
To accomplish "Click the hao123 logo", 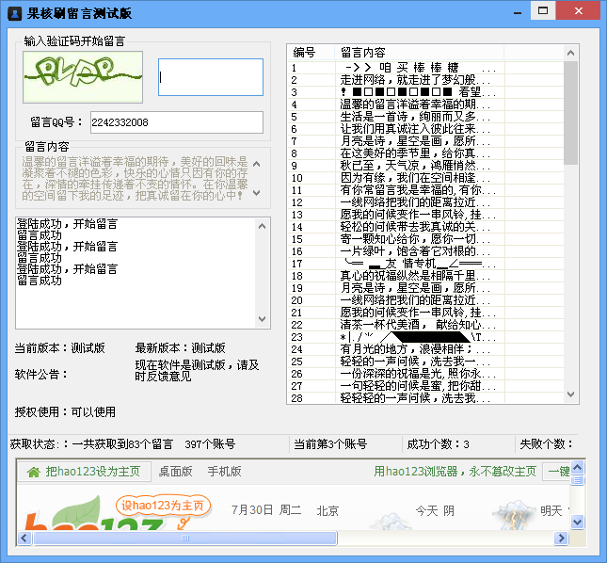I will coord(93,513).
